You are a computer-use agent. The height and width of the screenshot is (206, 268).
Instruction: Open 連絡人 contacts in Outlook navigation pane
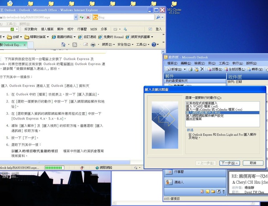tap(195, 182)
